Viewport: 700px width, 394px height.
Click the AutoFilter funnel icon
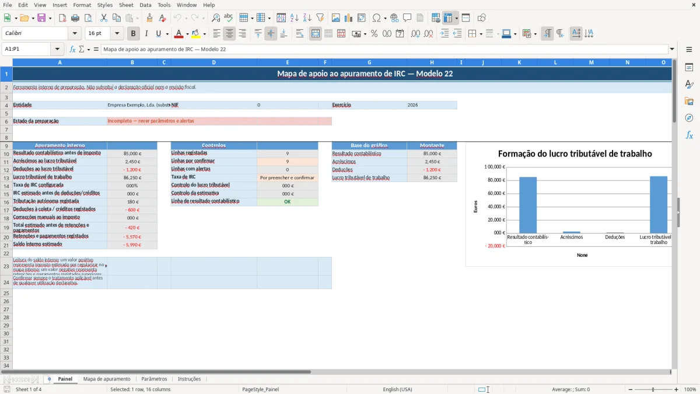[x=320, y=18]
